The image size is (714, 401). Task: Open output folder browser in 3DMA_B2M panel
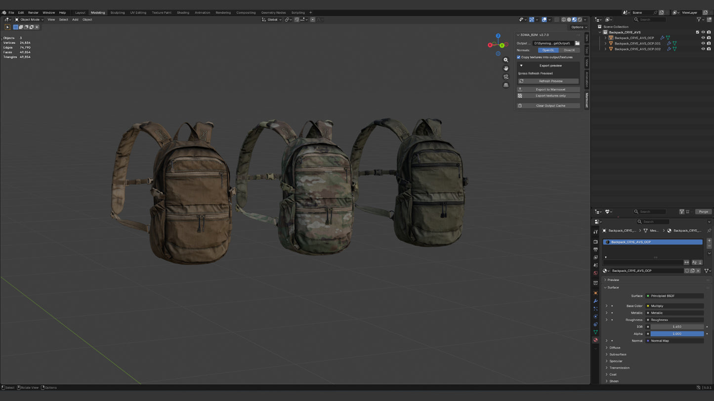(x=577, y=43)
